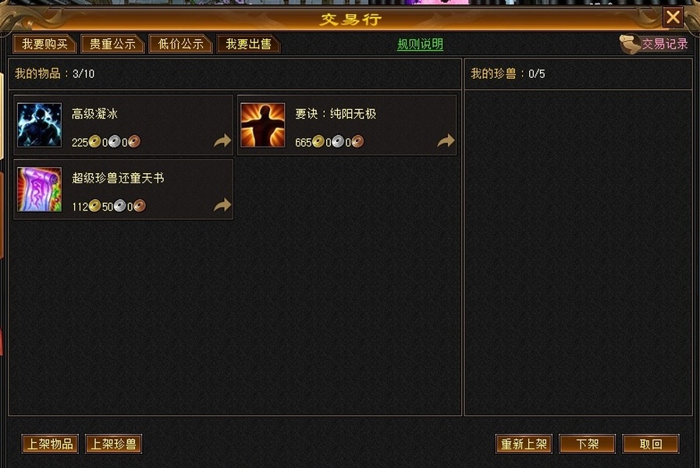Open the 贵重公示 tab
Viewport: 700px width, 468px height.
(x=112, y=44)
